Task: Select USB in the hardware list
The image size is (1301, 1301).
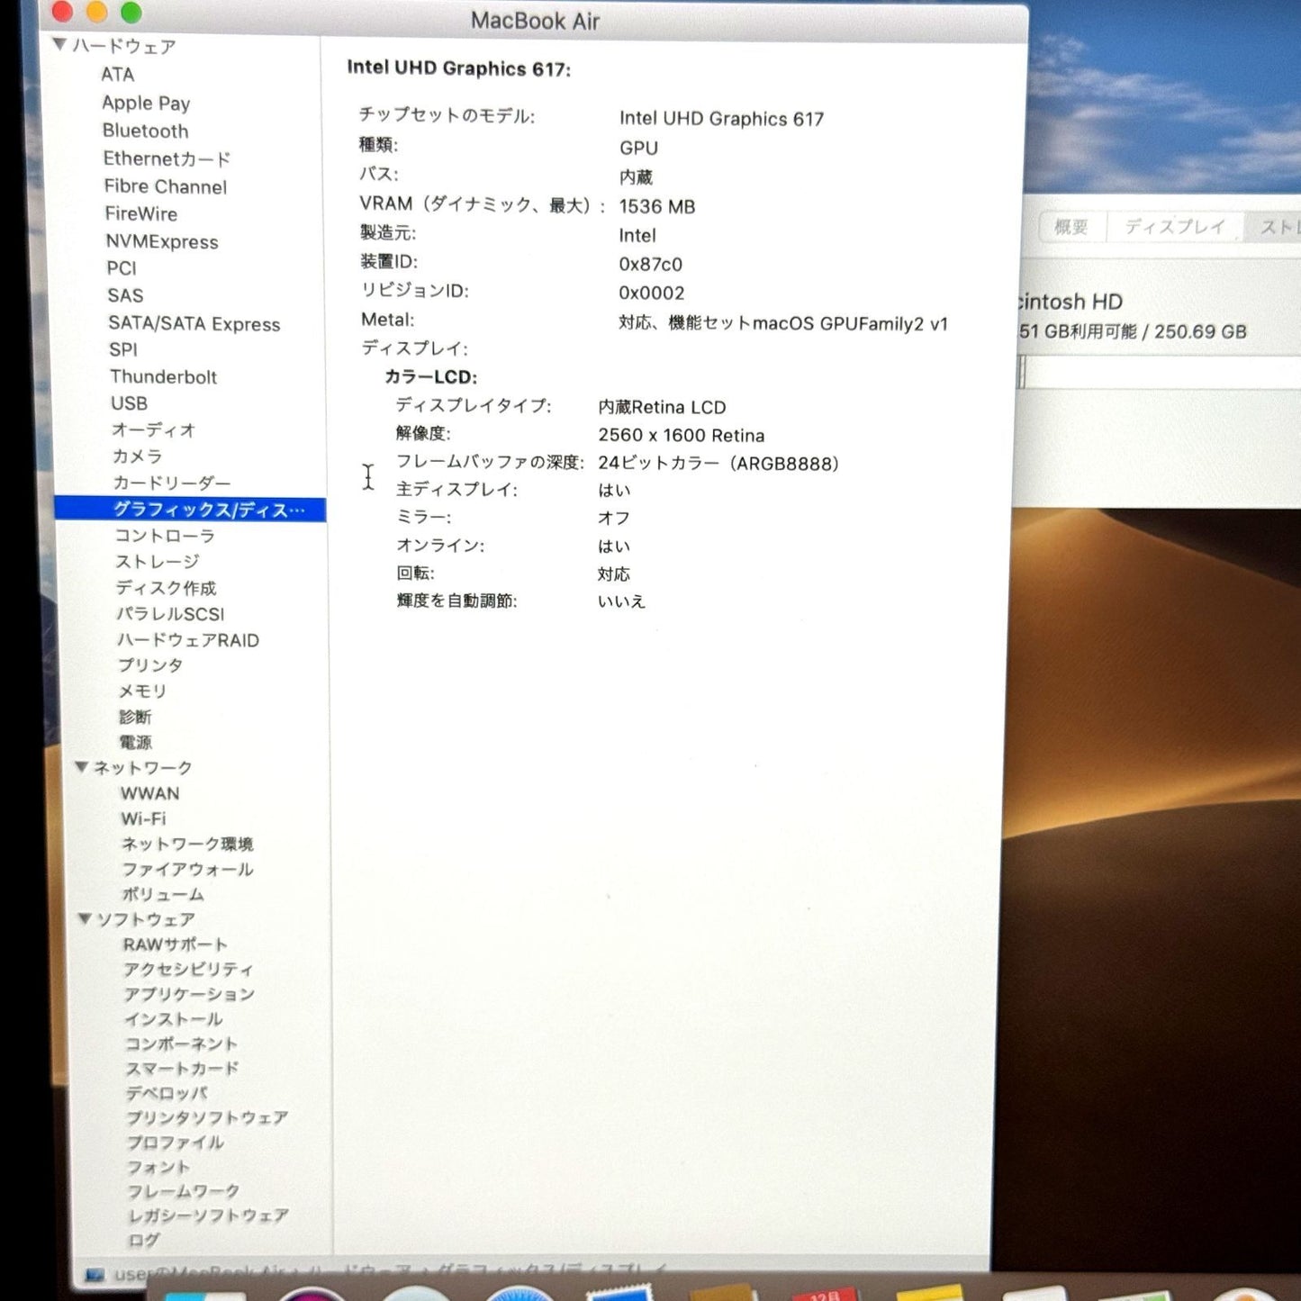Action: [129, 403]
